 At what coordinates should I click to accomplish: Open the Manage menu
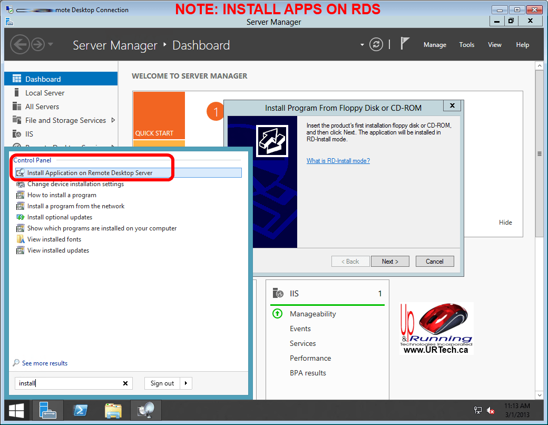pyautogui.click(x=435, y=45)
